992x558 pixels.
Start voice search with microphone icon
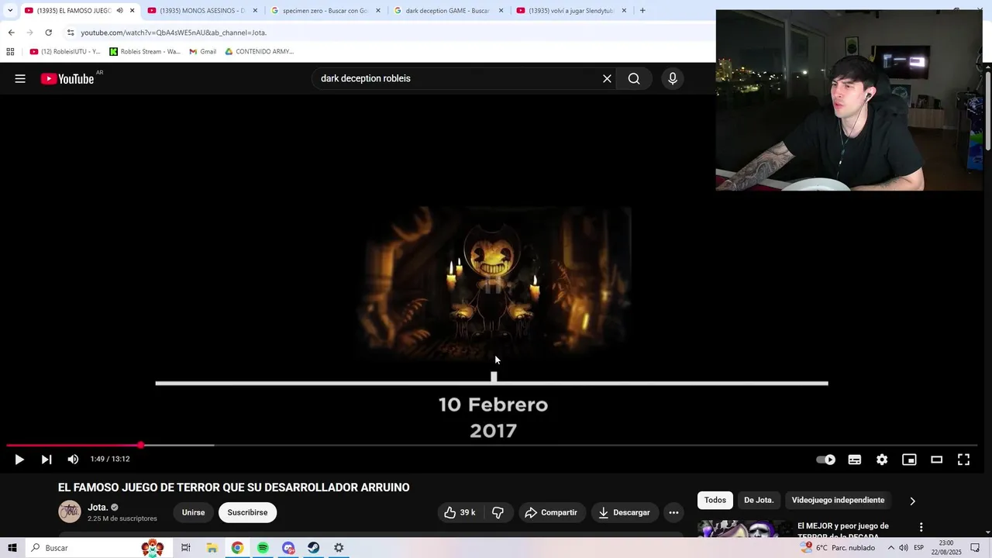(672, 78)
